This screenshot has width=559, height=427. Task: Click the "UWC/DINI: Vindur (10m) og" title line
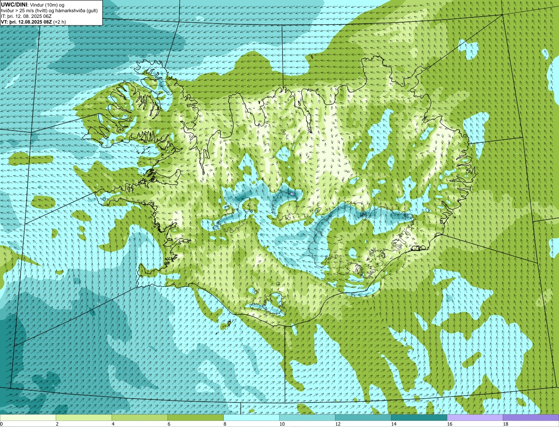pyautogui.click(x=33, y=4)
